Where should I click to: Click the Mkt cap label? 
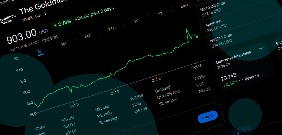click(102, 108)
